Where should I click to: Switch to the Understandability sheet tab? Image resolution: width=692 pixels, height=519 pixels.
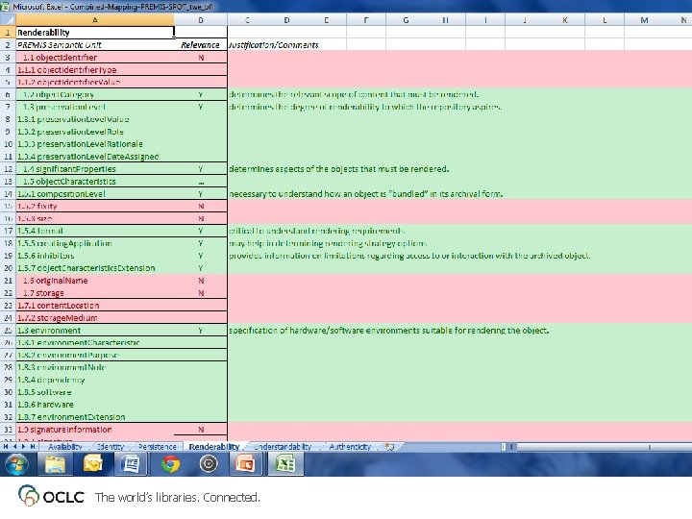click(x=283, y=447)
